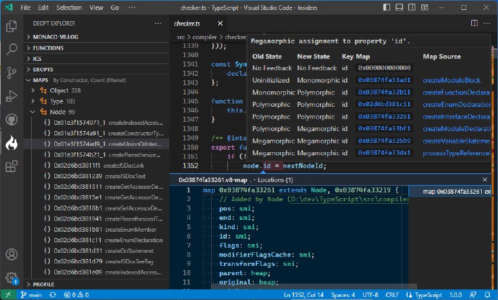Toggle secondary side bar layout icon
The height and width of the screenshot is (300, 498).
(x=412, y=7)
